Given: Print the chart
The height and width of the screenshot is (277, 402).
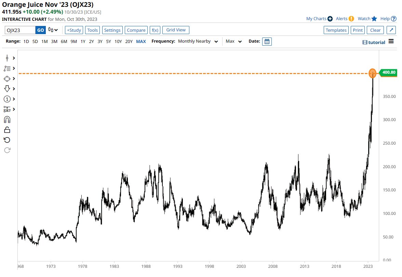Looking at the screenshot, I should point(358,30).
